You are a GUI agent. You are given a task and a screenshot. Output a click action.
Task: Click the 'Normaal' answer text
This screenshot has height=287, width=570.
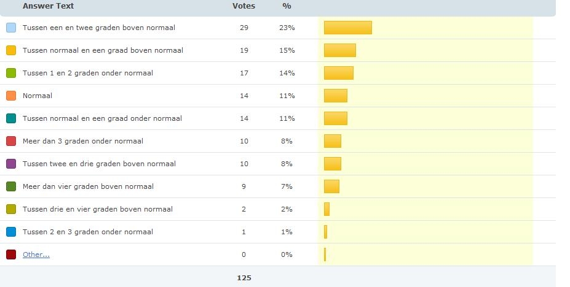(x=38, y=96)
